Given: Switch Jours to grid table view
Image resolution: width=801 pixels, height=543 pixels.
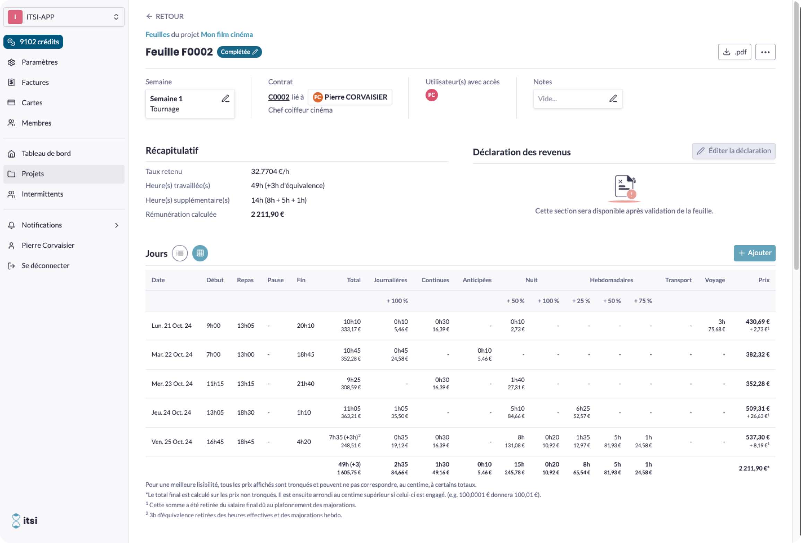Looking at the screenshot, I should pos(200,253).
